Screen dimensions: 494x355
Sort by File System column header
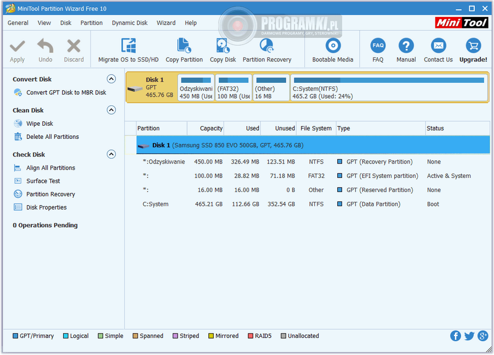click(316, 128)
